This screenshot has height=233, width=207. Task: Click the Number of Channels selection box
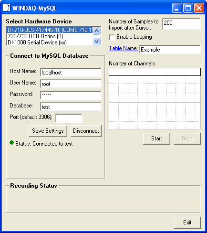pos(155,72)
